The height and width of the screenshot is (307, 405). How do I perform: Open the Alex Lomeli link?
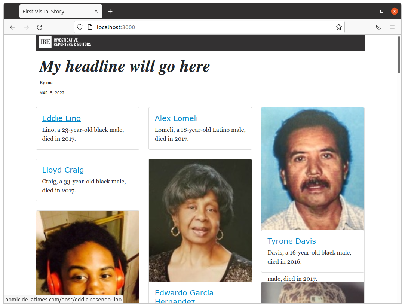tap(176, 118)
